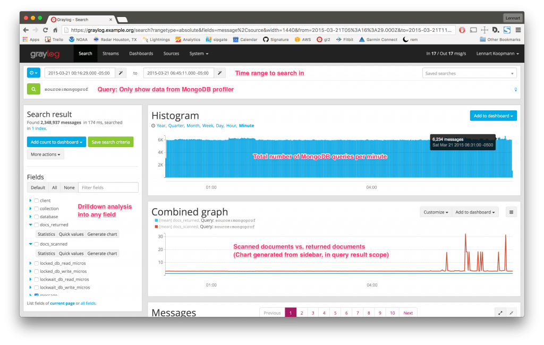Screen dimensions: 544x345
Task: Open the Saved searches dropdown
Action: click(470, 73)
